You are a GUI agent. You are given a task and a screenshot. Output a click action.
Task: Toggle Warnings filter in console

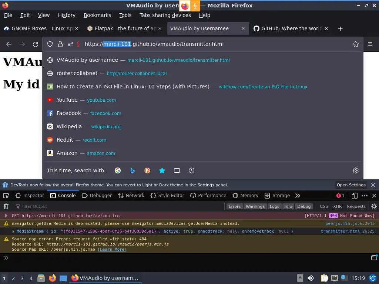(255, 206)
